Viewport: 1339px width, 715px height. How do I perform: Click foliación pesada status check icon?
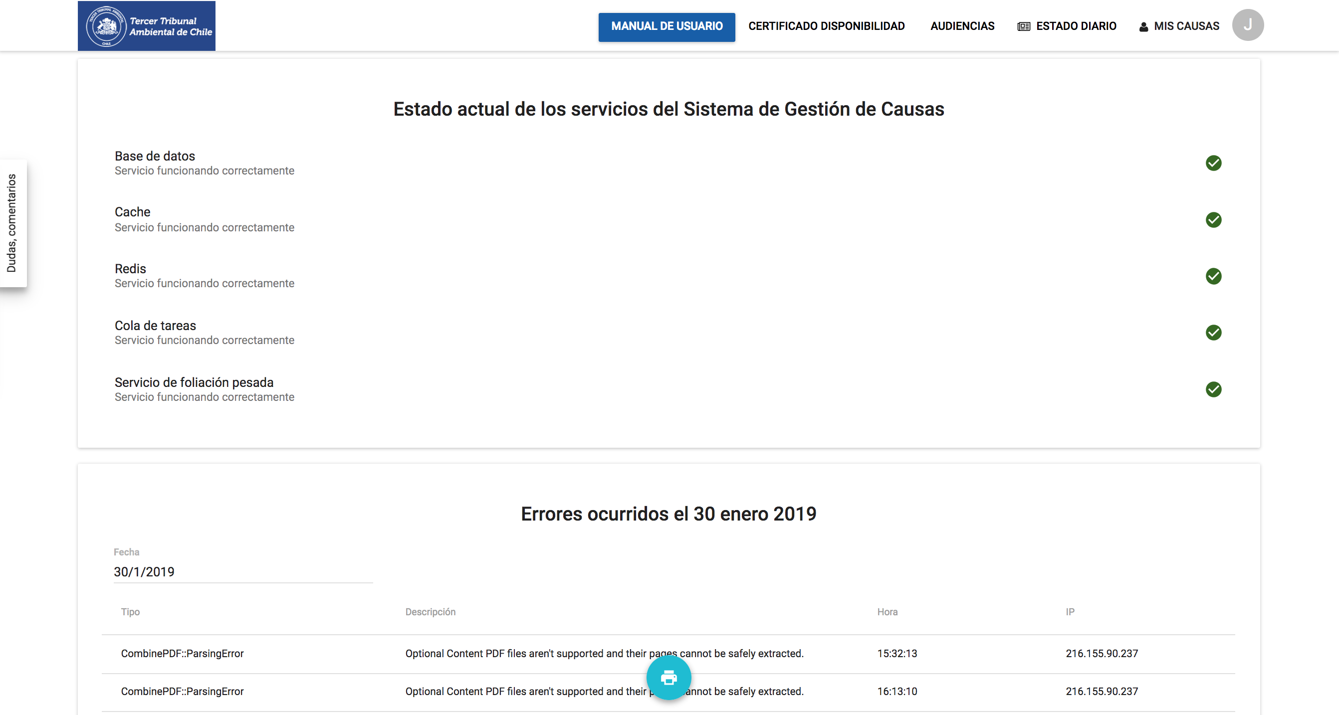pyautogui.click(x=1213, y=389)
